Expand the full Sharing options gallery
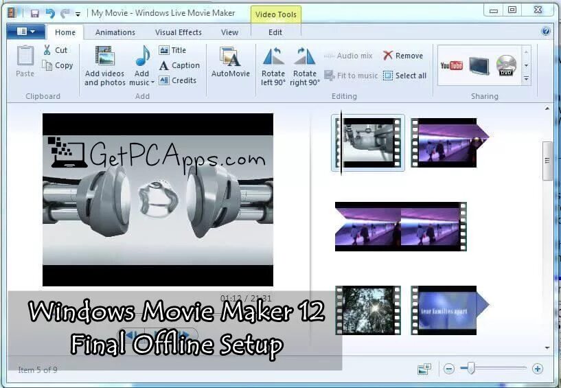Screen dimensions: 561x388 click(526, 78)
